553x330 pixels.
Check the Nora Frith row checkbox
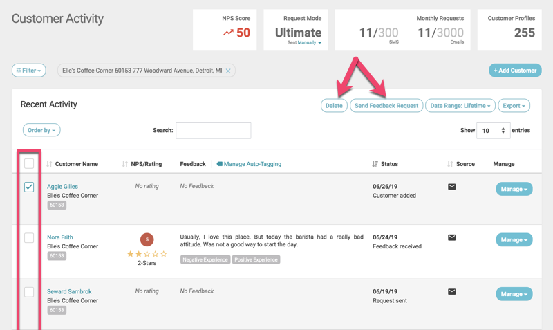29,237
